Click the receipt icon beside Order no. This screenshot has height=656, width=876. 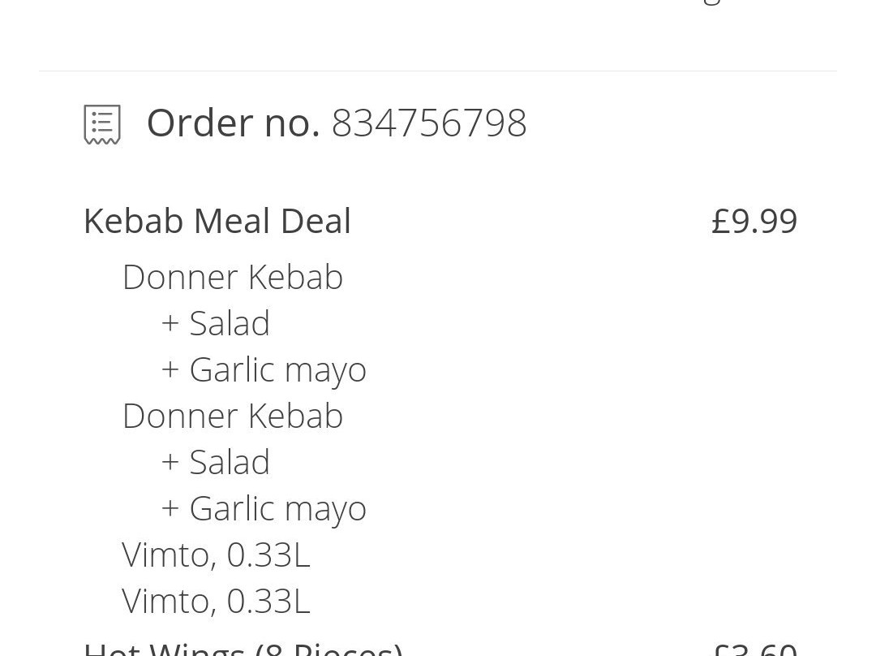(x=102, y=124)
